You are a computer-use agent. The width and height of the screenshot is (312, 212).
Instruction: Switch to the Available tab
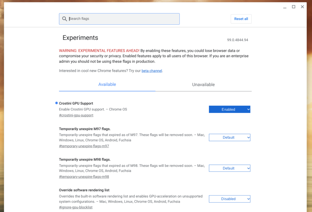point(107,84)
